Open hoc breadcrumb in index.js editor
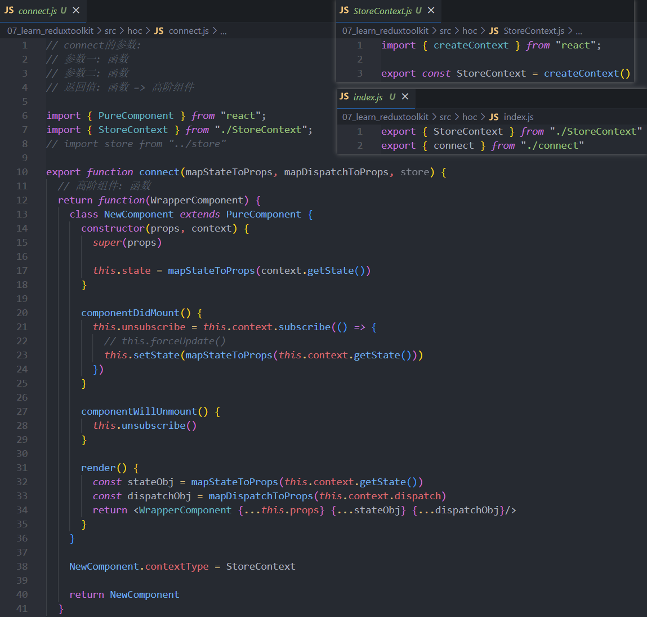The height and width of the screenshot is (617, 647). click(470, 117)
